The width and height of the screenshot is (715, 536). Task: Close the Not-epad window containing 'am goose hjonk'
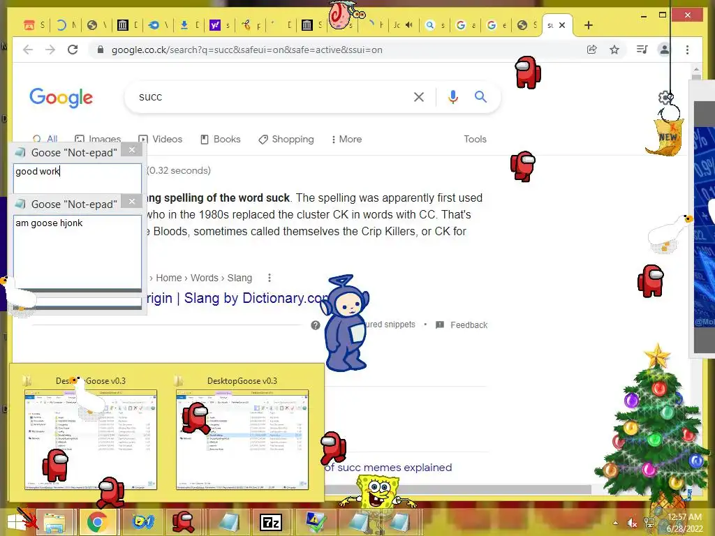coord(132,202)
